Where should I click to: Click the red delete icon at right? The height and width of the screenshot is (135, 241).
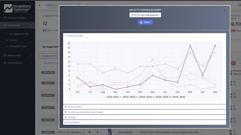click(x=233, y=63)
